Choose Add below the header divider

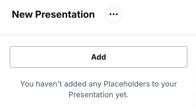[99, 57]
